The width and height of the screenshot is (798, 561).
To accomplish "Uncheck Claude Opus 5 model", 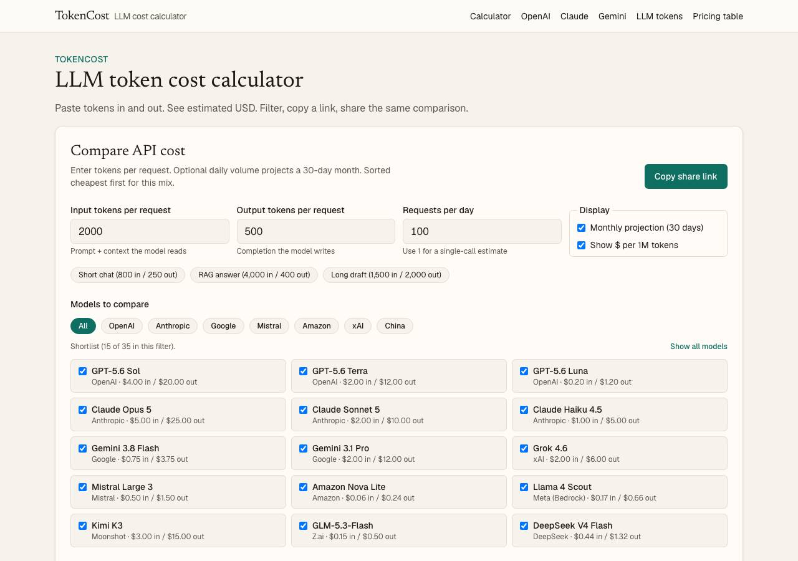I will click(x=82, y=410).
